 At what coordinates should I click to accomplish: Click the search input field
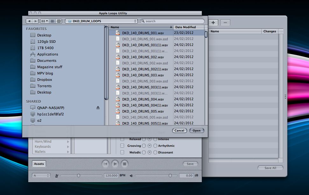(x=172, y=21)
